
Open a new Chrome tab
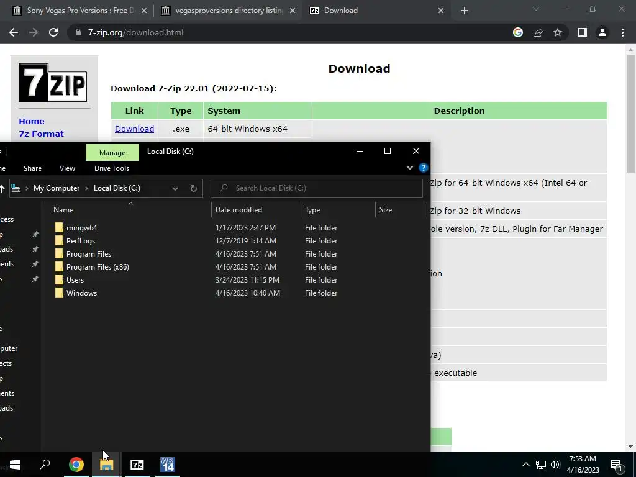point(465,11)
